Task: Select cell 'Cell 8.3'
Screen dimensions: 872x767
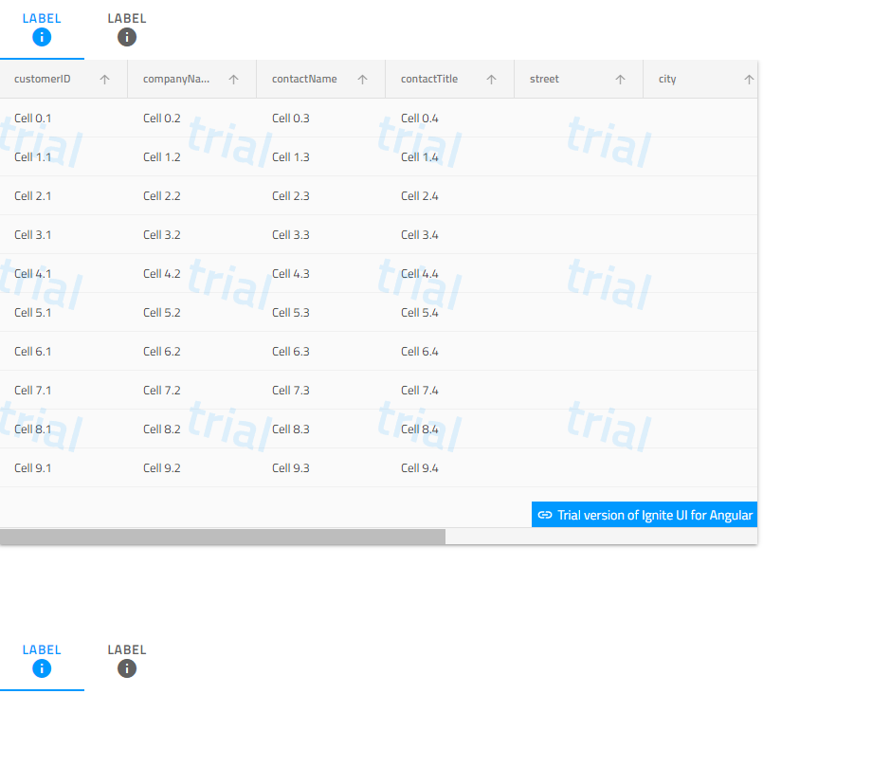Action: click(321, 429)
